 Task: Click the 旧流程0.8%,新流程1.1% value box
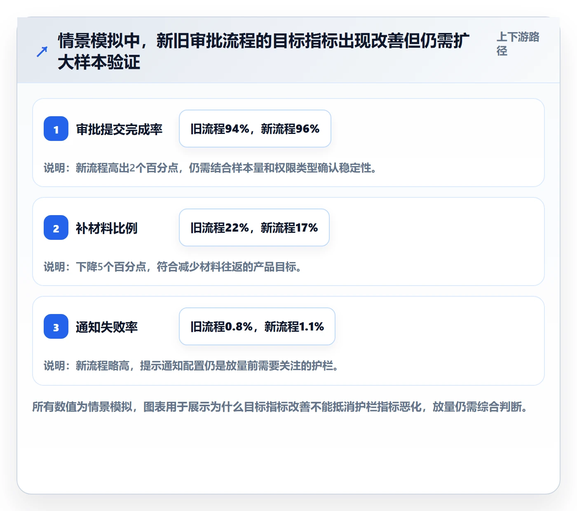click(257, 326)
